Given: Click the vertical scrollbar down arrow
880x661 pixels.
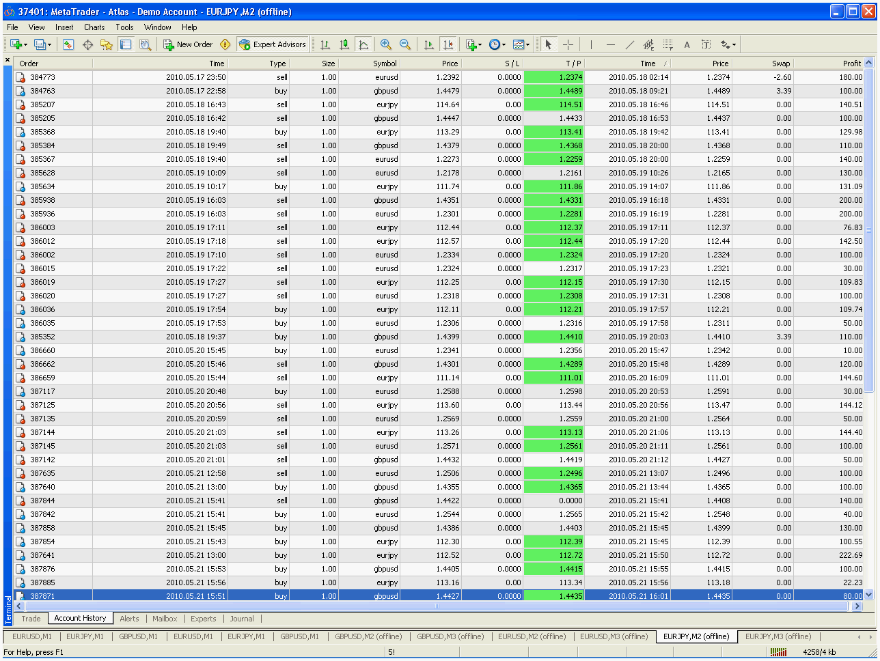Looking at the screenshot, I should point(869,595).
